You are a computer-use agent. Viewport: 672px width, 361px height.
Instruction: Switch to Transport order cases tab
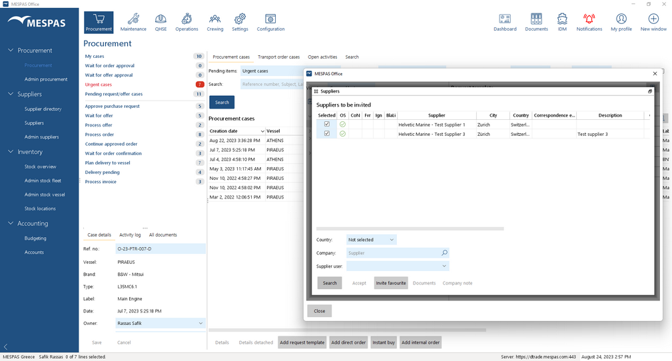pos(278,57)
